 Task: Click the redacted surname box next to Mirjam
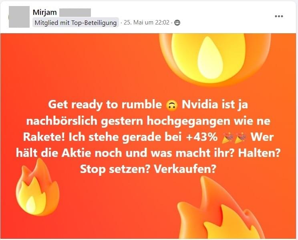[x=75, y=12]
